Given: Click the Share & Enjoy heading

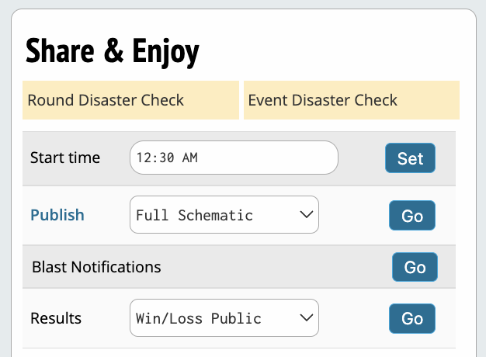Looking at the screenshot, I should pyautogui.click(x=113, y=51).
